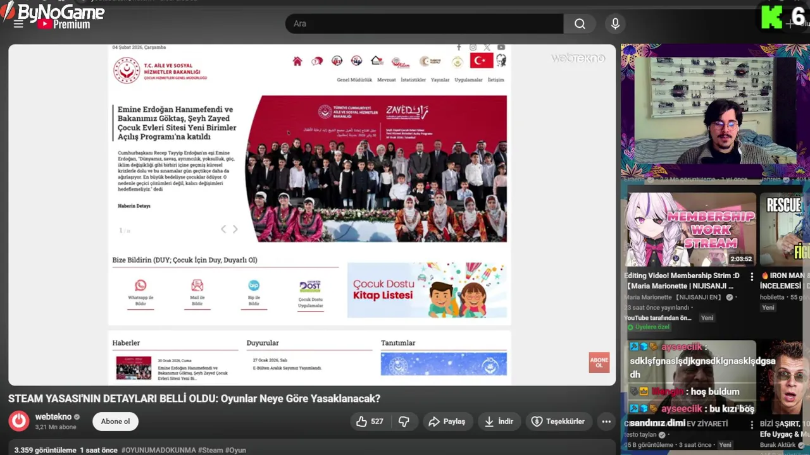Click the YouTube icon on ministry page
The image size is (810, 455).
click(x=501, y=47)
